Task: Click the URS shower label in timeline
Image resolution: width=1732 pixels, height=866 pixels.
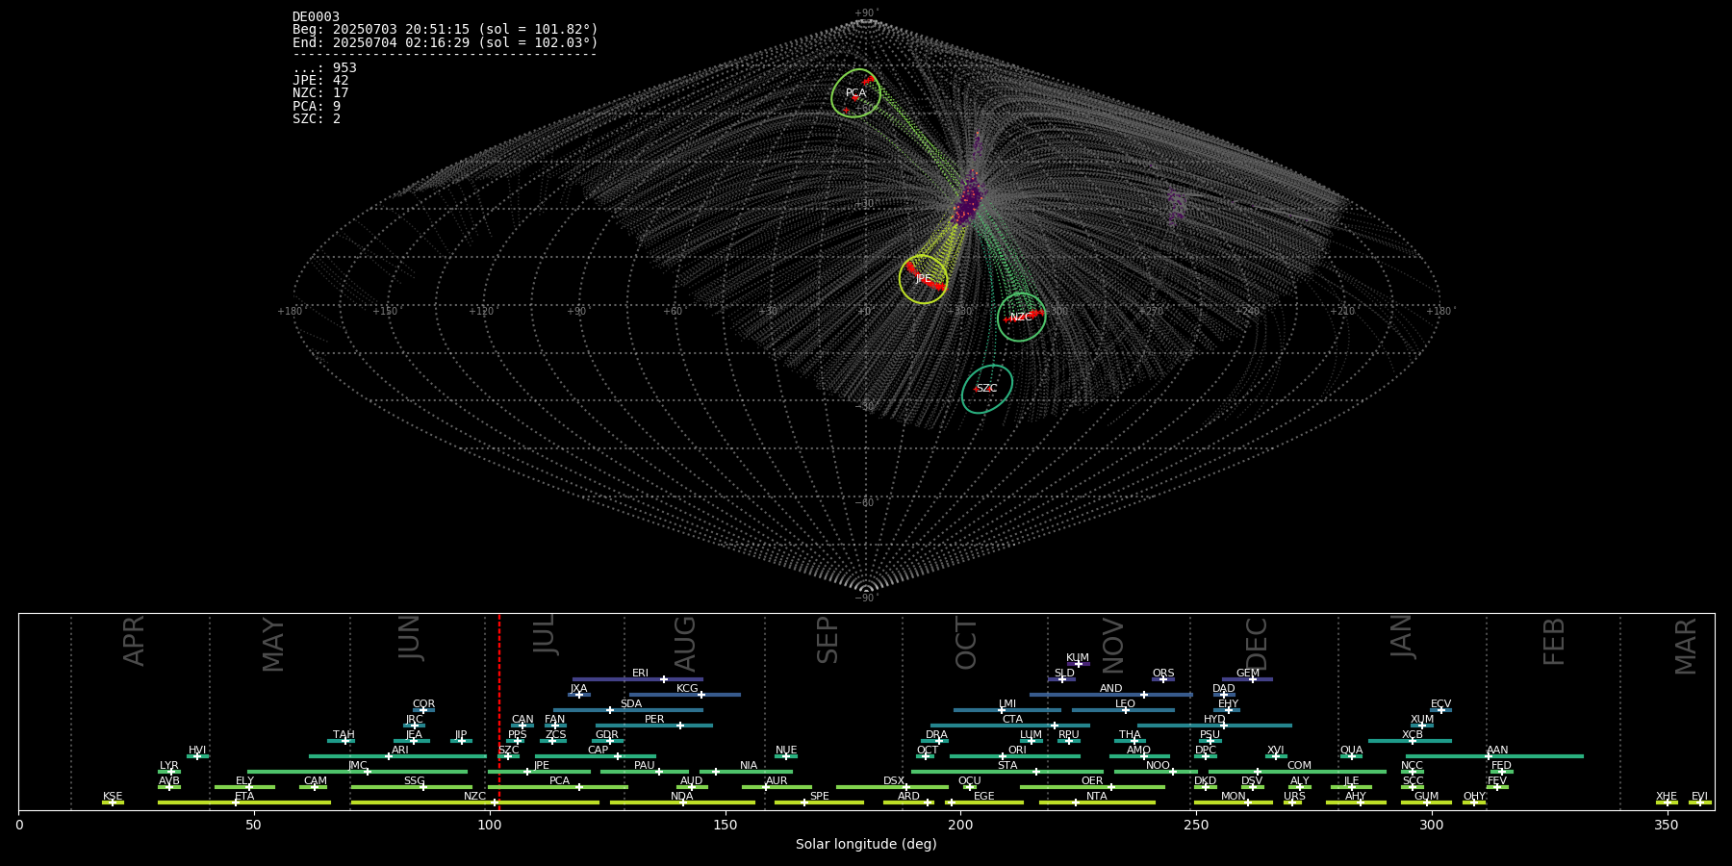Action: (1294, 796)
